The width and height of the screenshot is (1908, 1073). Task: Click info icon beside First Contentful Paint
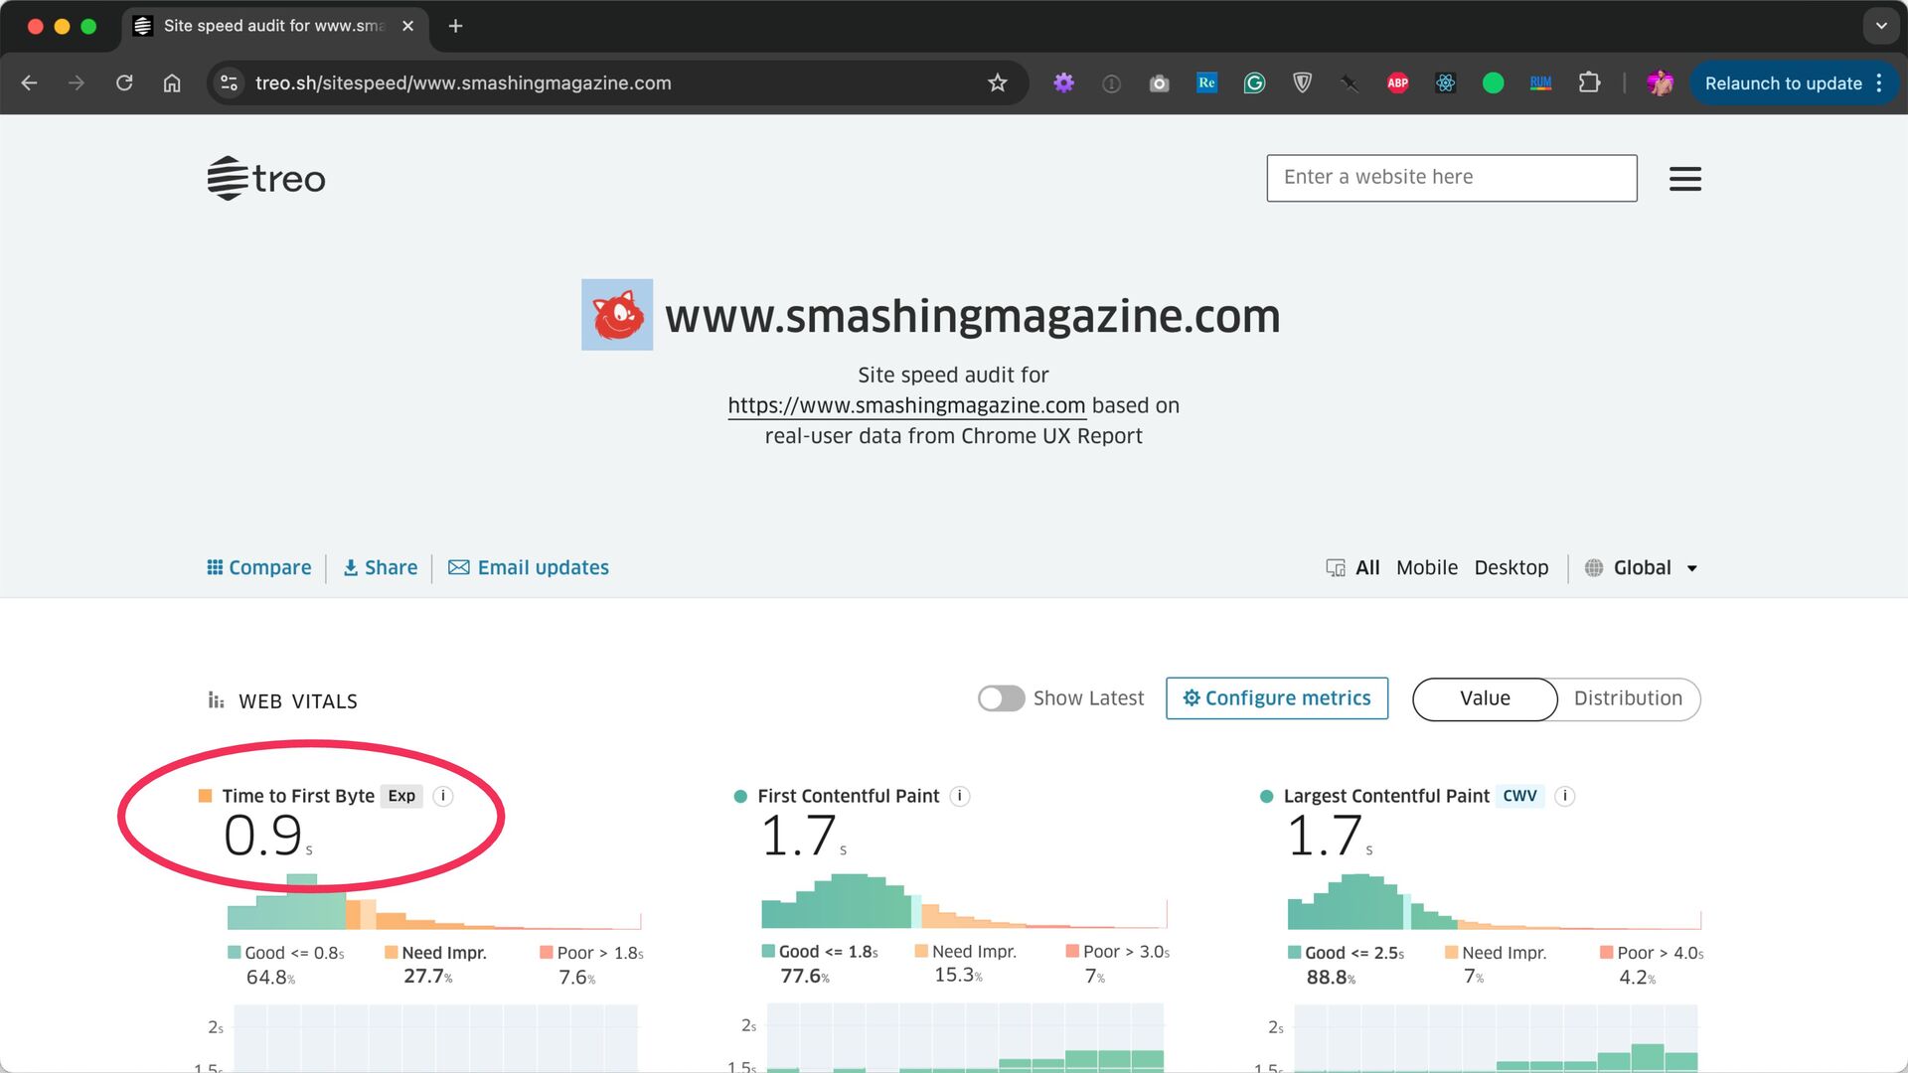click(x=960, y=796)
